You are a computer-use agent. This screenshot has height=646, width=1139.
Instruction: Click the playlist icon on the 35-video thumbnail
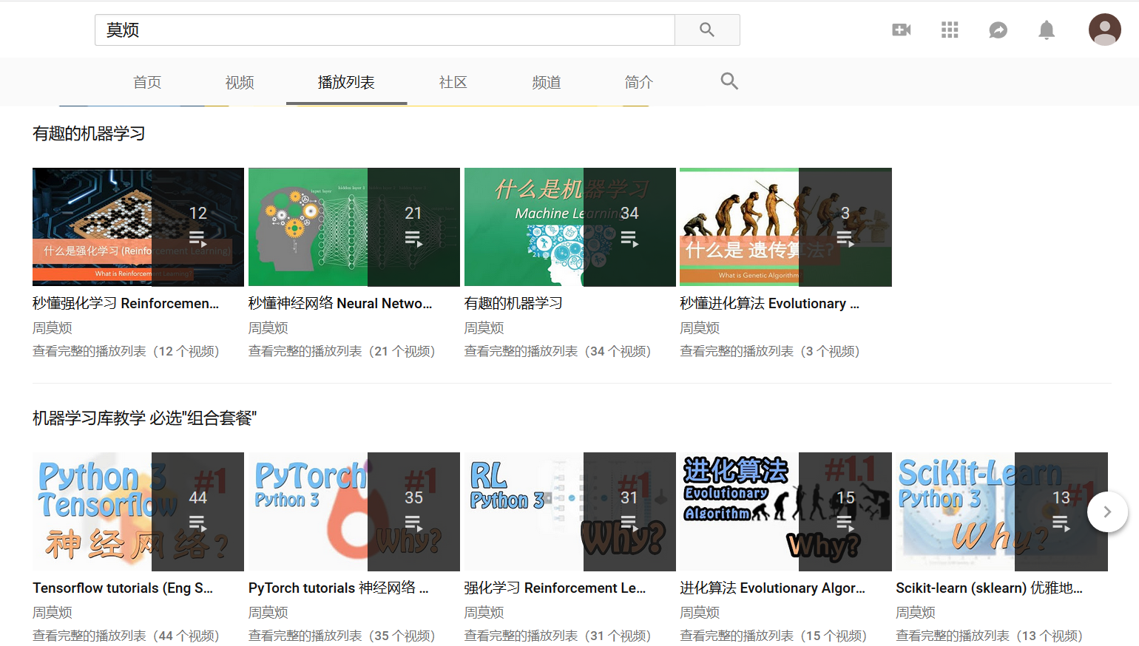[413, 523]
